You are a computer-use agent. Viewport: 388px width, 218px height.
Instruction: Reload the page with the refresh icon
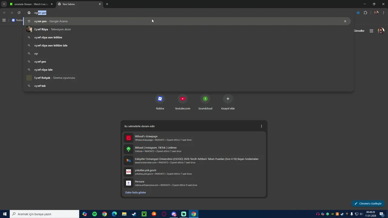(x=19, y=13)
